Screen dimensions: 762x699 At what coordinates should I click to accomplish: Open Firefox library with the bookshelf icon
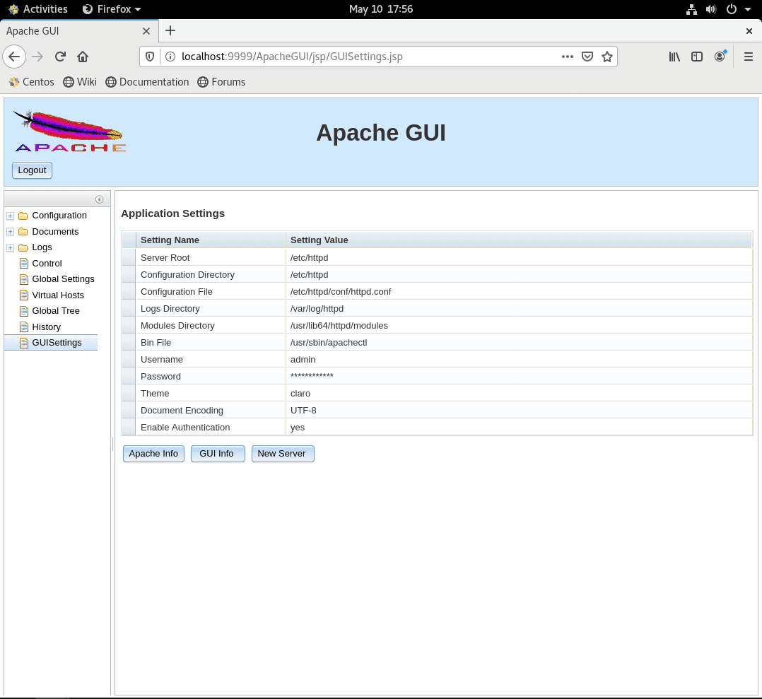(674, 57)
